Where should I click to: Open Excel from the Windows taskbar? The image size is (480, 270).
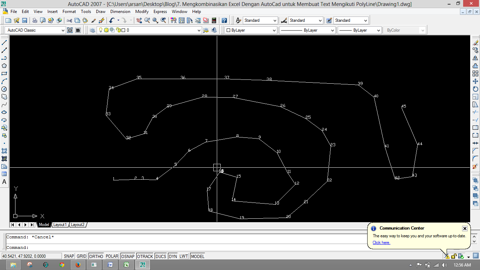click(x=126, y=265)
